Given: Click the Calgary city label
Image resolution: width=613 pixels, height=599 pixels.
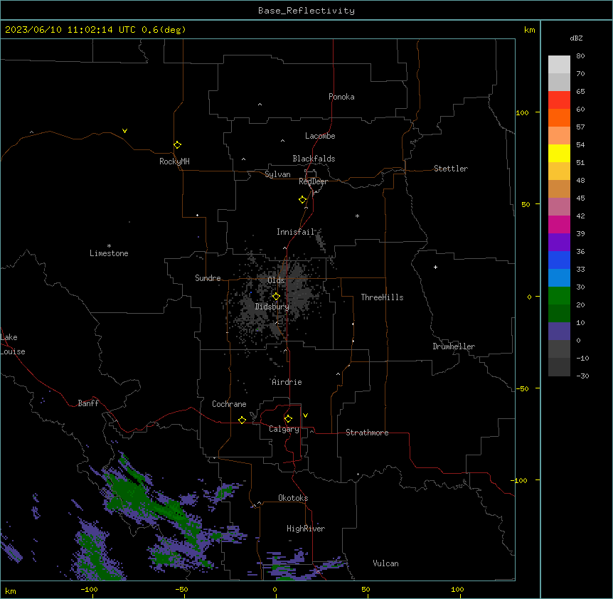Looking at the screenshot, I should click(x=284, y=429).
